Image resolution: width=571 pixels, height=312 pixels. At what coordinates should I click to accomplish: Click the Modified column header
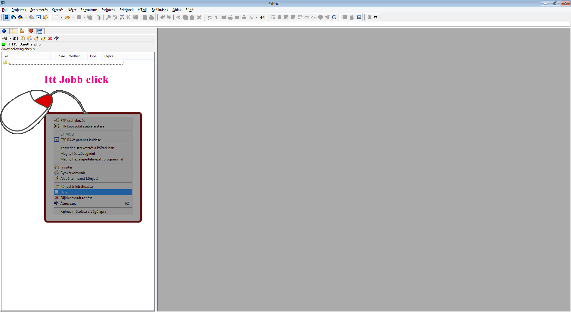pyautogui.click(x=74, y=56)
